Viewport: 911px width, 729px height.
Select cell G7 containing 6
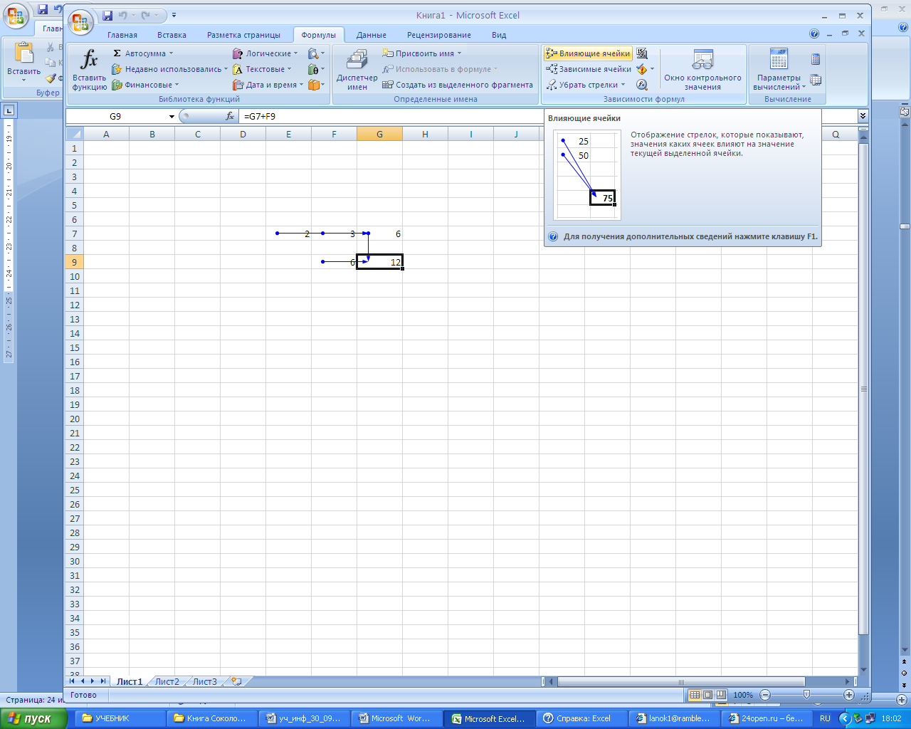tap(379, 234)
